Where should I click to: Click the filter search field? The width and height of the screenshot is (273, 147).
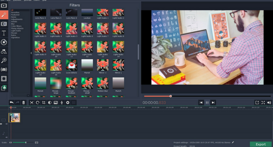tap(19, 96)
